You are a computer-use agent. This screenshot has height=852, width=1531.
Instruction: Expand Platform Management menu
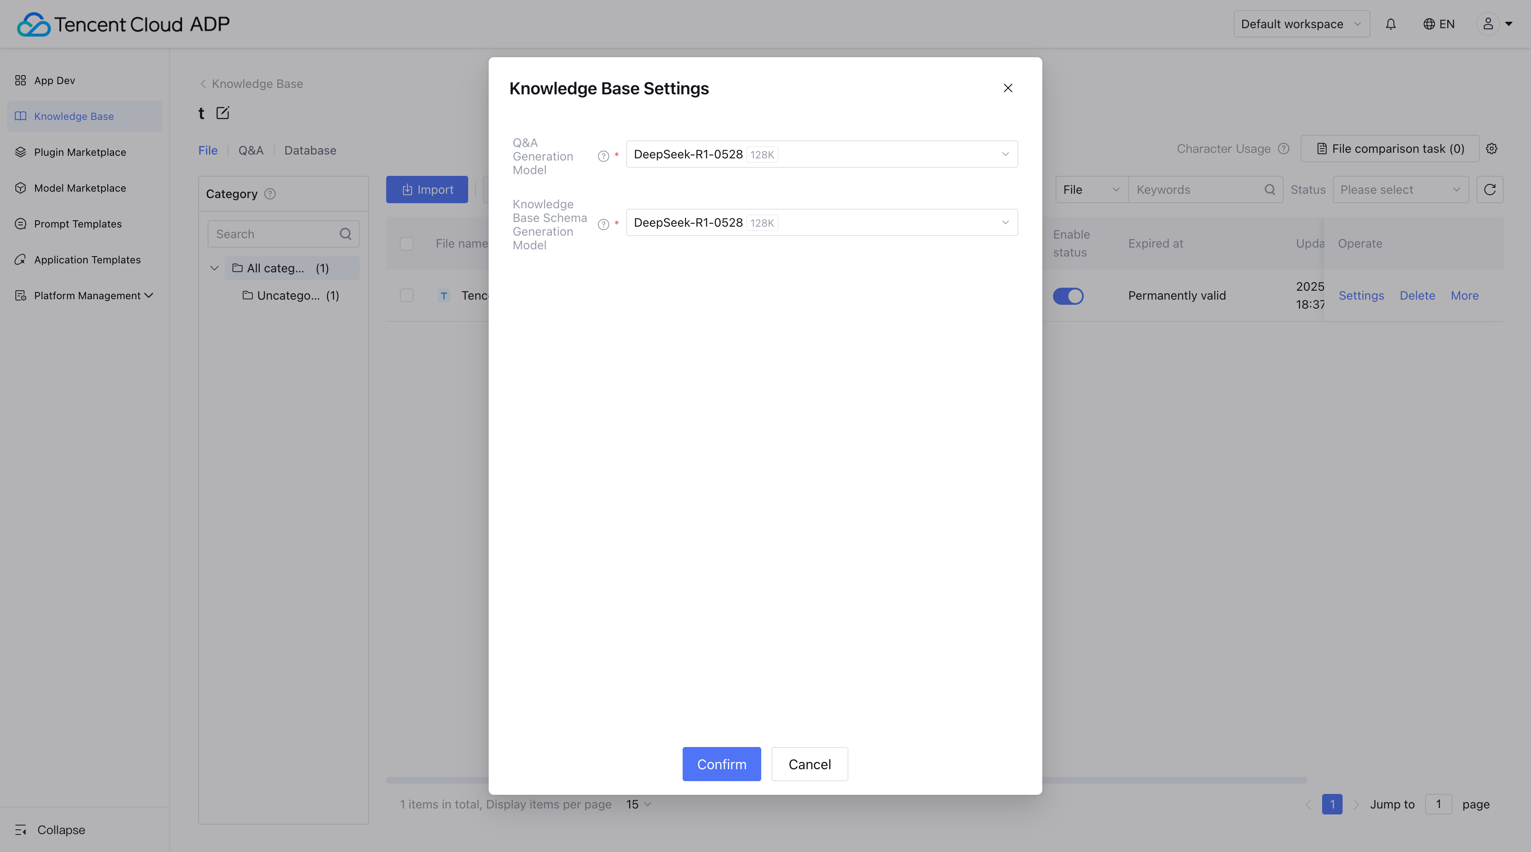coord(85,295)
